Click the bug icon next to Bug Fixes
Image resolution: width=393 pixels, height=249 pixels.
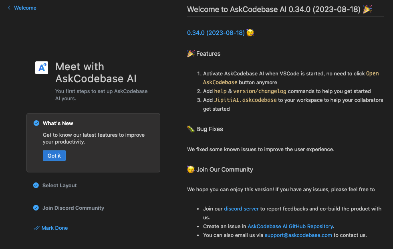click(191, 129)
